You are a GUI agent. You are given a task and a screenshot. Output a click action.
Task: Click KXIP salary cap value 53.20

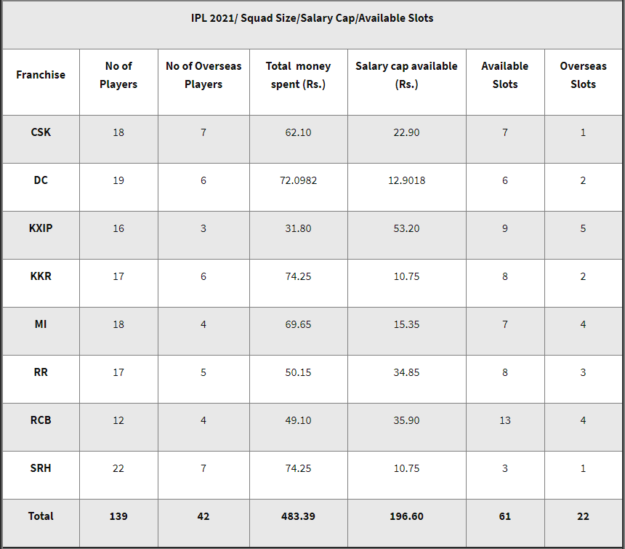406,228
